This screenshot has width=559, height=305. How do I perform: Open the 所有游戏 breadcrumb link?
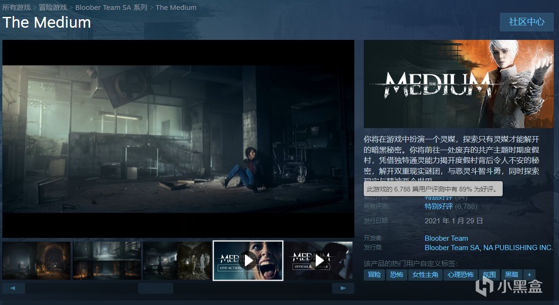tap(16, 7)
